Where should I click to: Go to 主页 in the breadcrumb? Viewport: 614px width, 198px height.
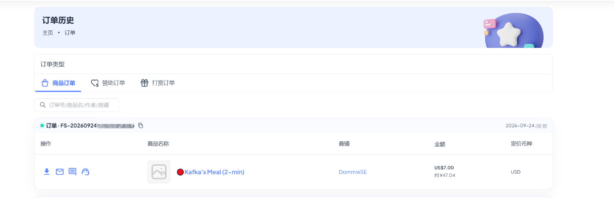tap(48, 33)
